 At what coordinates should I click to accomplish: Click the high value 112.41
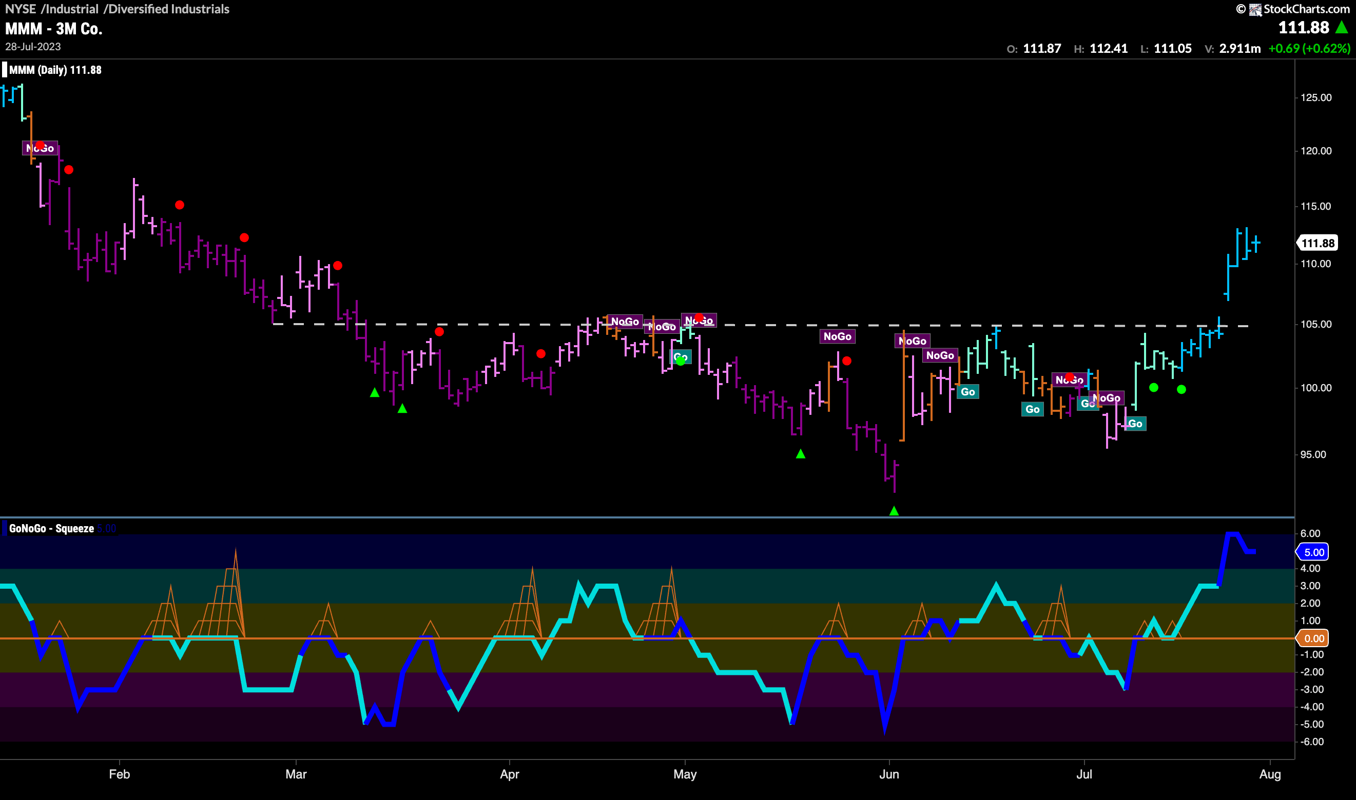(x=1109, y=49)
